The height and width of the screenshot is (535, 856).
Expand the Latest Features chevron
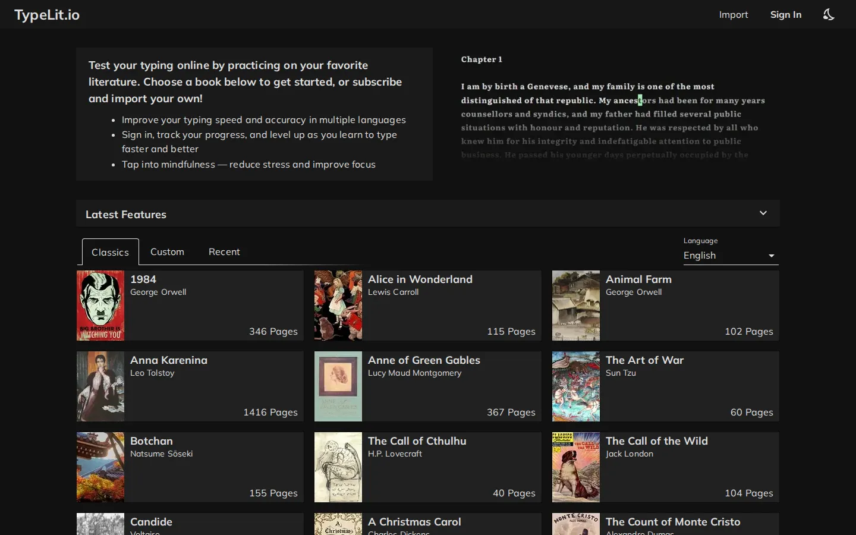(x=763, y=213)
